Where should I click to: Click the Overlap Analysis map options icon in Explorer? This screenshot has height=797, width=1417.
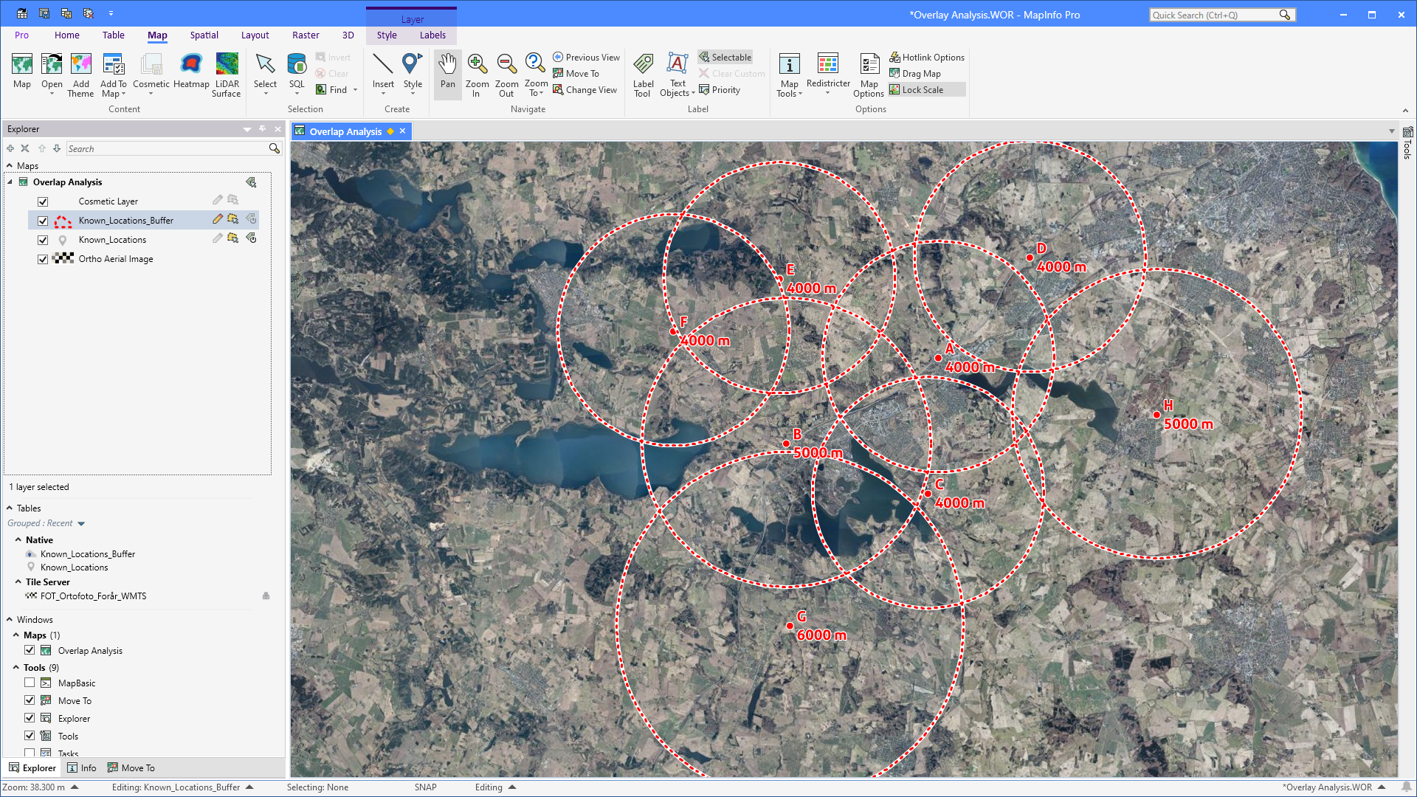point(251,182)
